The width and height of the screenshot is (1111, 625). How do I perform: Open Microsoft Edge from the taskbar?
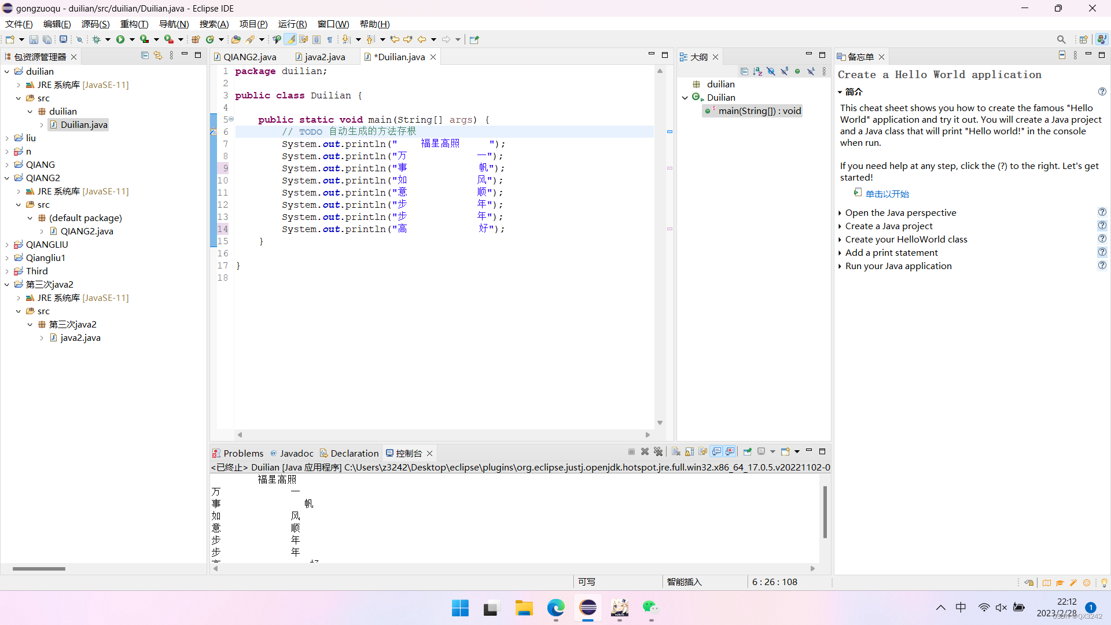[555, 608]
